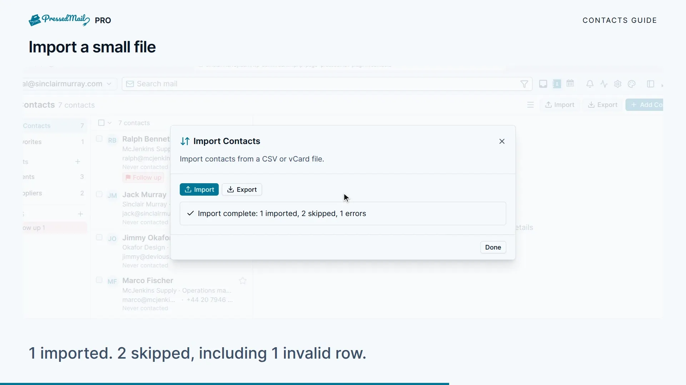Check the Jack Murray contact checkbox
This screenshot has width=686, height=385.
click(x=99, y=194)
